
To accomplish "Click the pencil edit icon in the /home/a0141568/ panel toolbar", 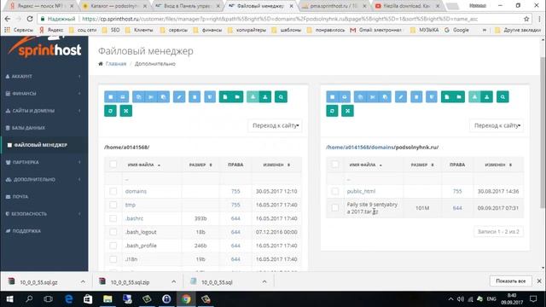I will pyautogui.click(x=179, y=96).
